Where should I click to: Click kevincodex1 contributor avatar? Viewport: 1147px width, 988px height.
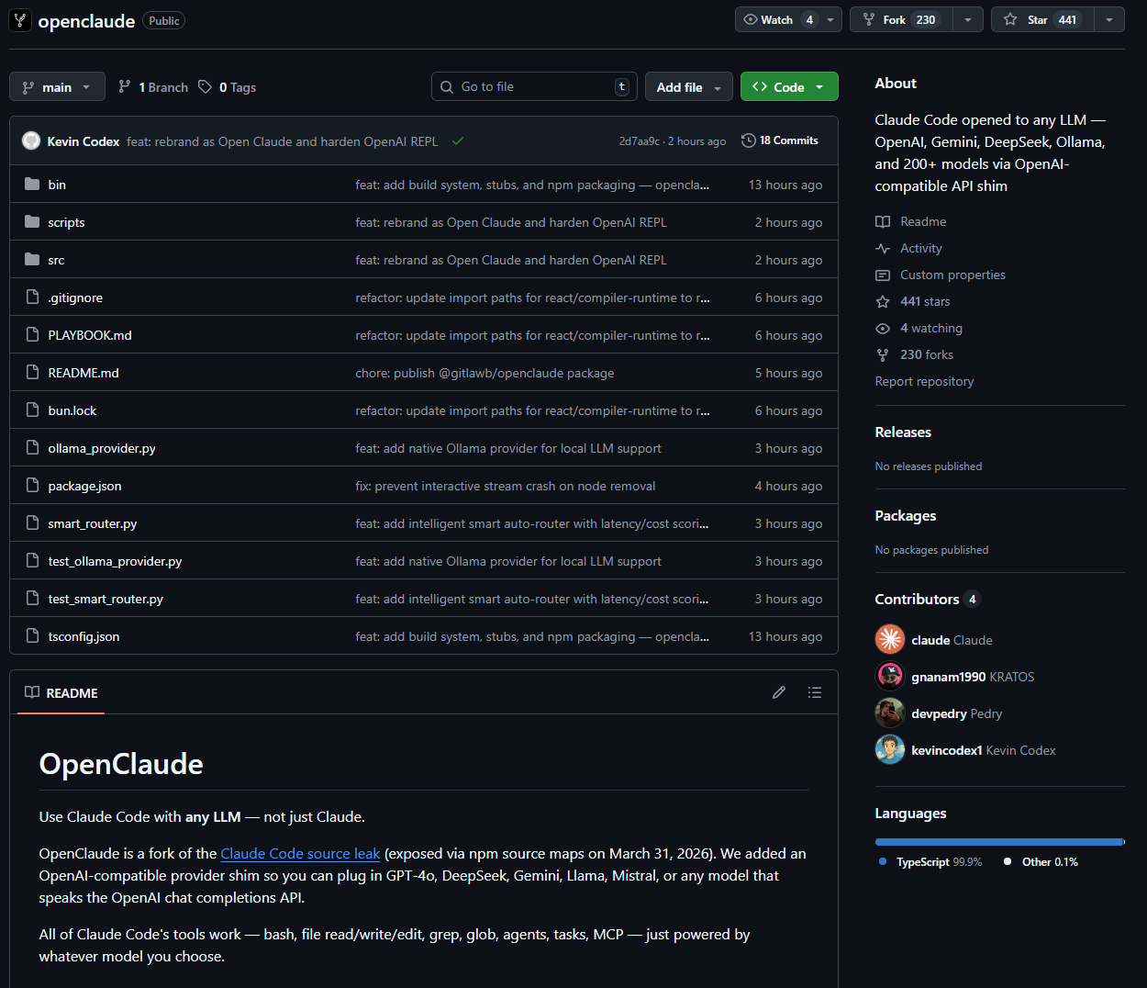pyautogui.click(x=890, y=749)
